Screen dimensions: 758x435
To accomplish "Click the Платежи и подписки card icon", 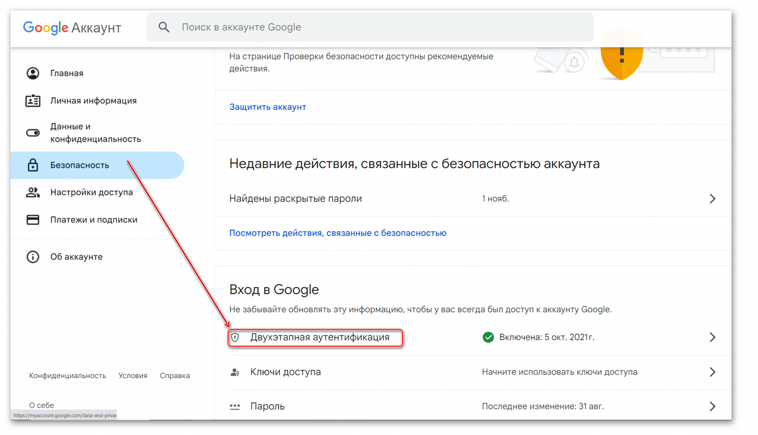I will pos(33,220).
